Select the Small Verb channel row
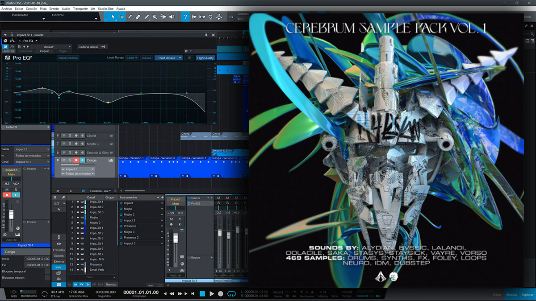This screenshot has width=536, height=301. point(93,270)
